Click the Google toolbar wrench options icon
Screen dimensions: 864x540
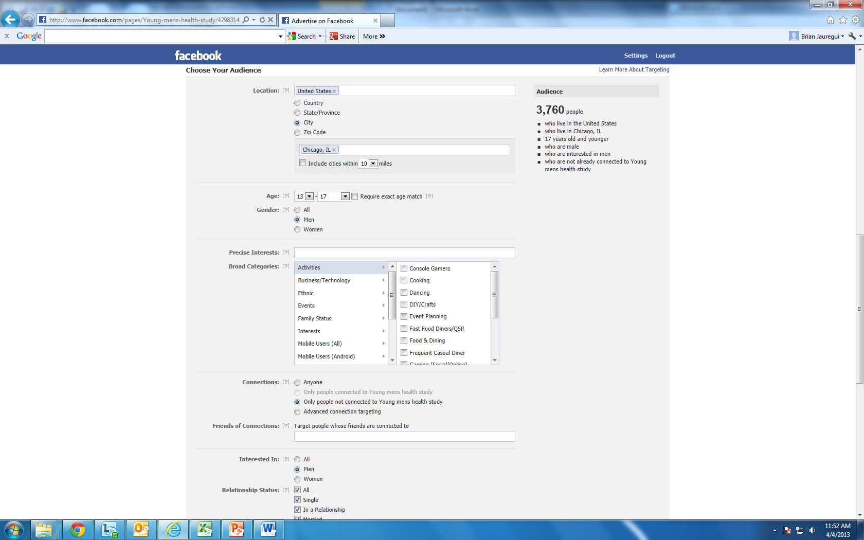[x=852, y=36]
